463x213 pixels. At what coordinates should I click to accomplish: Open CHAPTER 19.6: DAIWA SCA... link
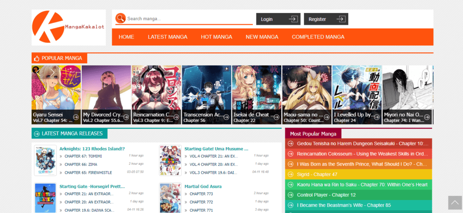point(89,210)
